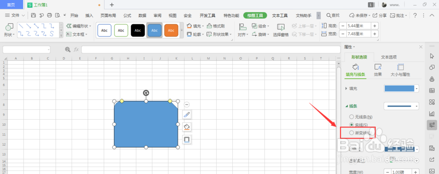Click the yellow adjustment diamond at top-left of the shape

coord(122,101)
